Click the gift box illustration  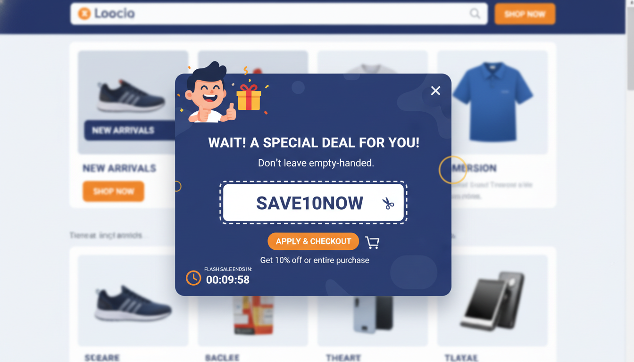(x=249, y=97)
